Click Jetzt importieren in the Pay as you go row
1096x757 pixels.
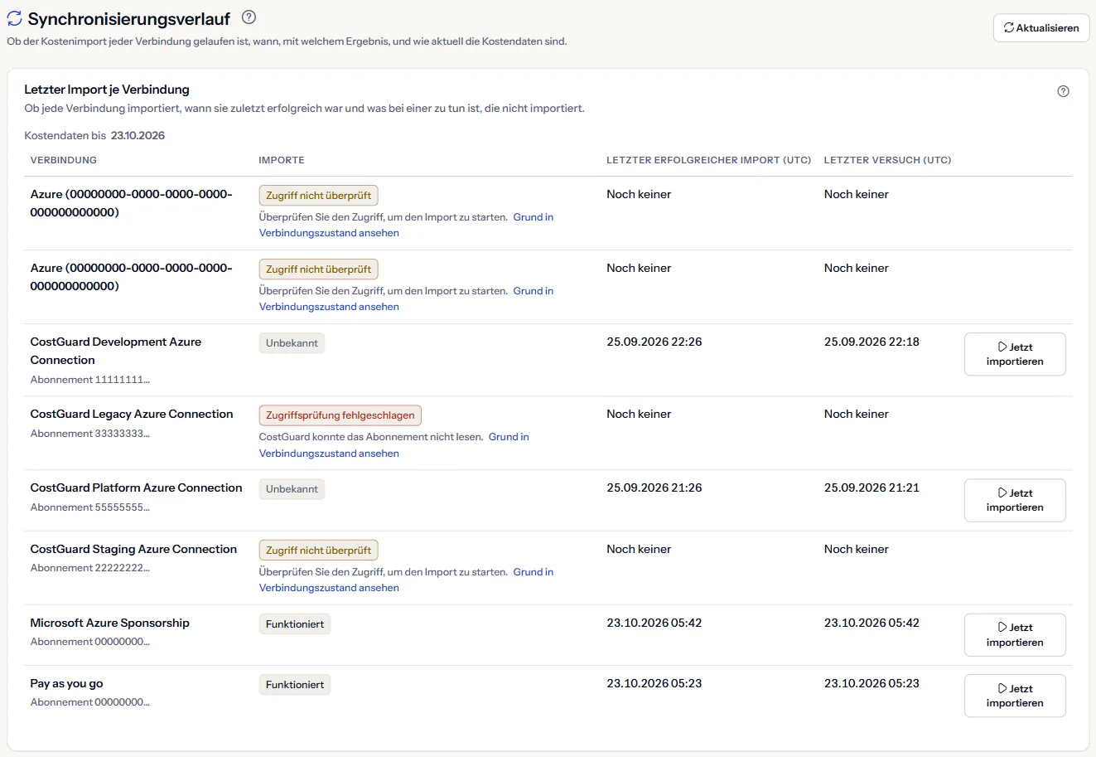1015,696
